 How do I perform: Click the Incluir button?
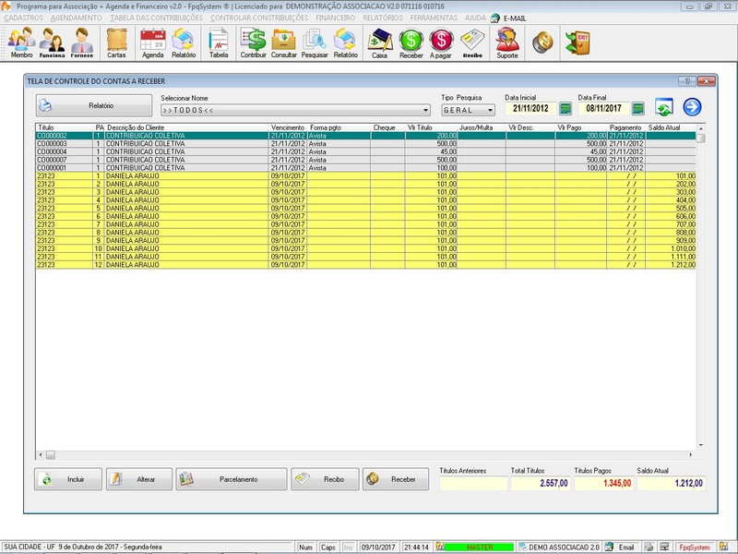[x=67, y=479]
